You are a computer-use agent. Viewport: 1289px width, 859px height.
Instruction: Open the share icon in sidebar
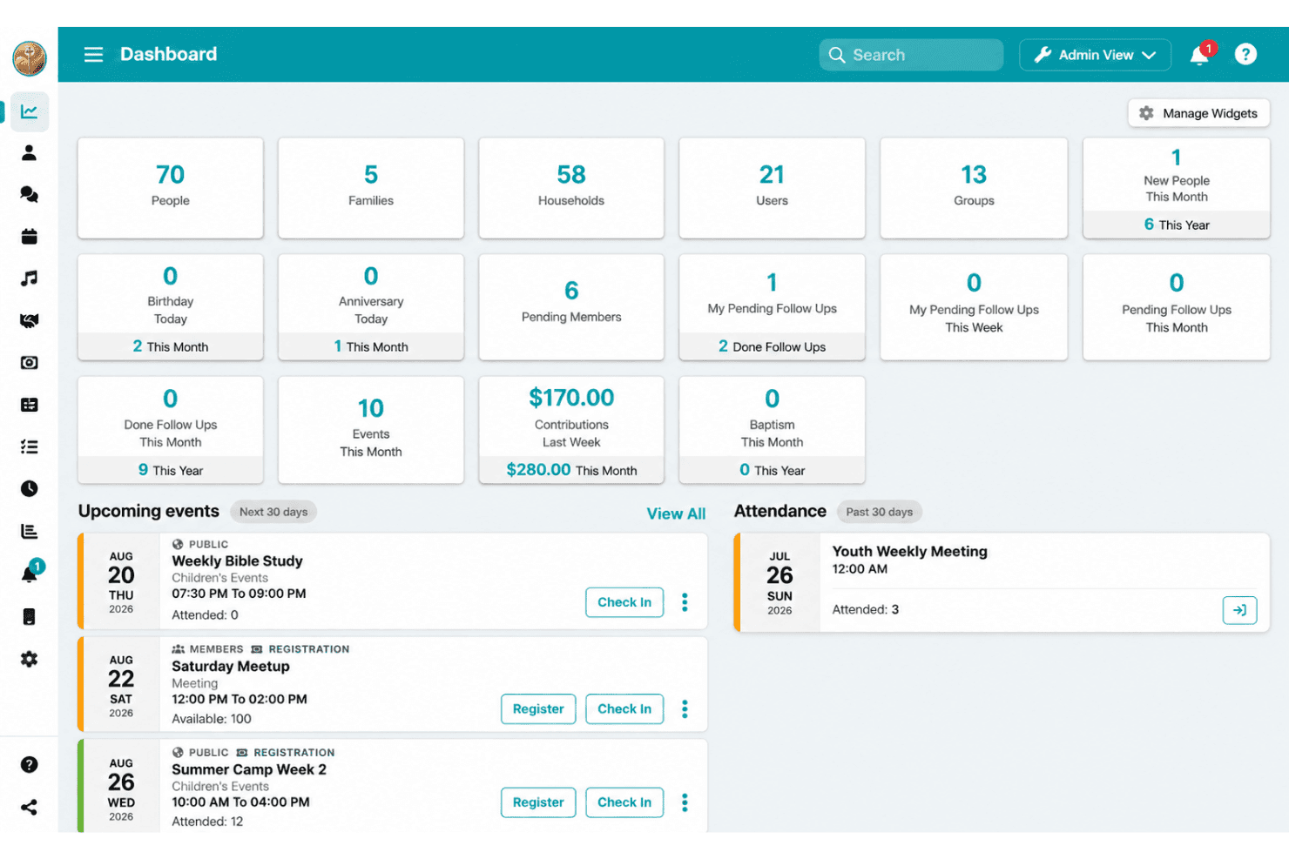click(29, 807)
